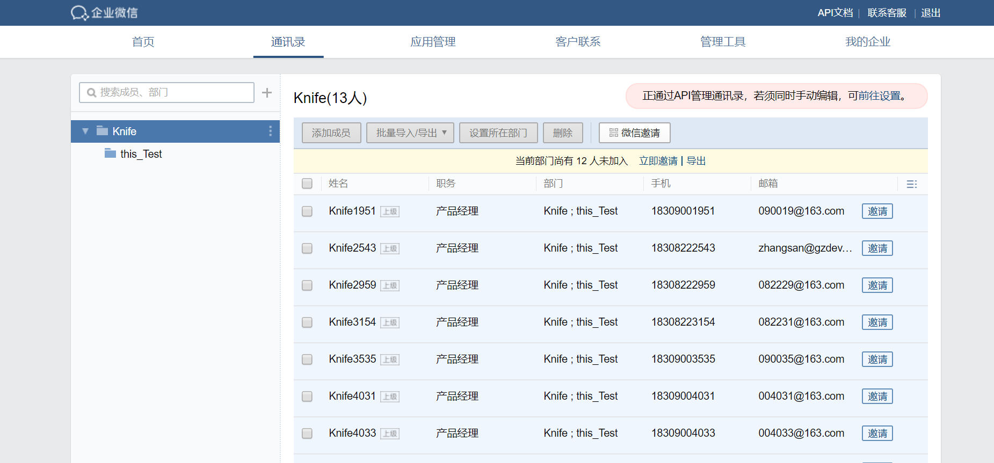Click email 082231@163.com
The height and width of the screenshot is (463, 994).
(x=801, y=322)
